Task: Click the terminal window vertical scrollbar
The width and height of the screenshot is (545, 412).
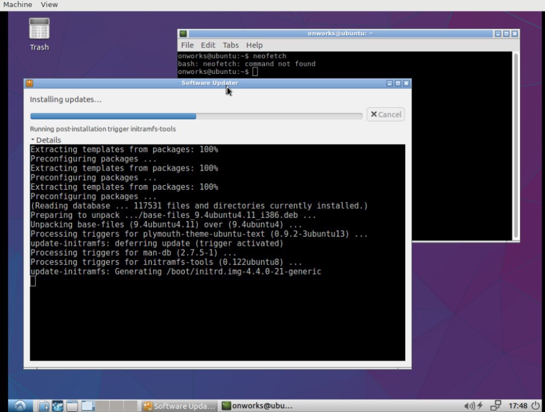Action: pos(516,146)
